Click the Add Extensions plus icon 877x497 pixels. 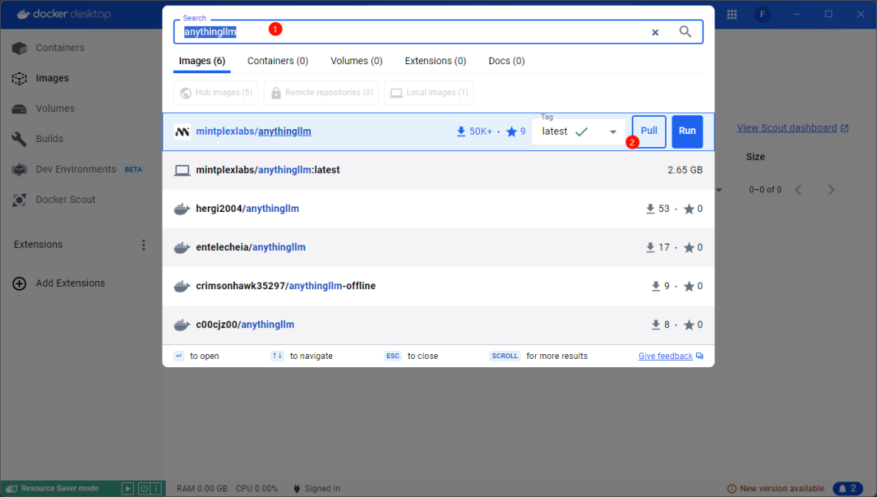(19, 283)
